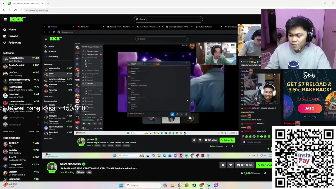Open the Just Chatting category link

tap(67, 172)
